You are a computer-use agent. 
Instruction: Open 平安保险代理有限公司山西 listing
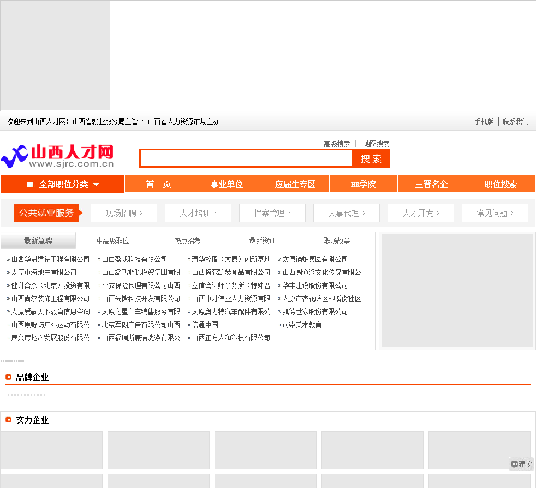pos(141,285)
